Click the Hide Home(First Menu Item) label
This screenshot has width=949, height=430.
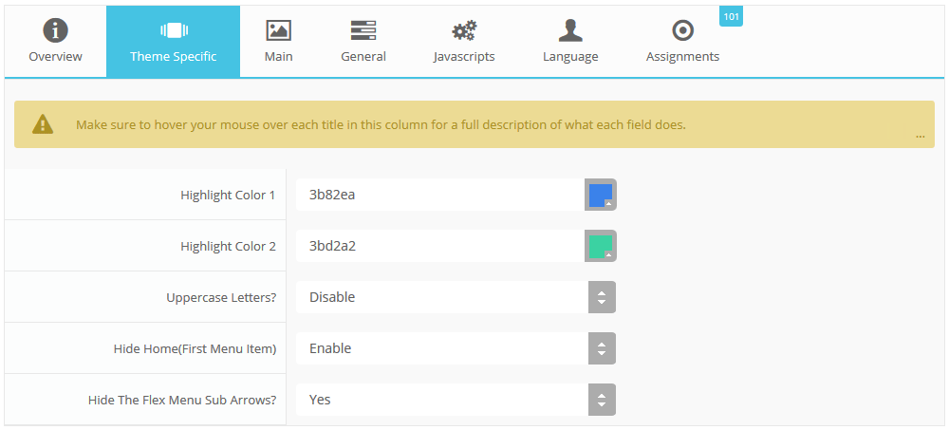pyautogui.click(x=195, y=349)
